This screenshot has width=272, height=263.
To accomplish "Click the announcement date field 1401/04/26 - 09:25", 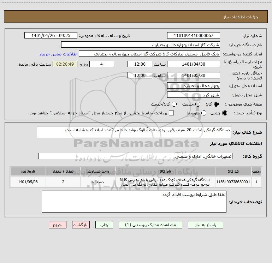I will pyautogui.click(x=51, y=36).
